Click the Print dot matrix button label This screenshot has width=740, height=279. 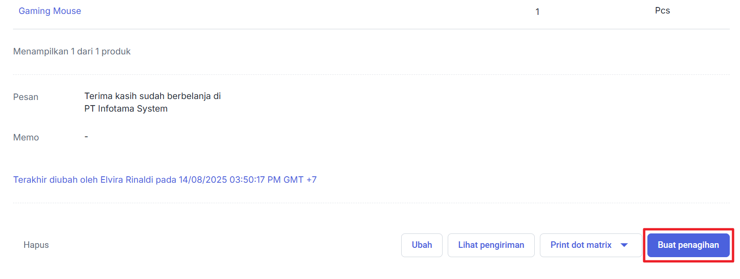tap(581, 245)
